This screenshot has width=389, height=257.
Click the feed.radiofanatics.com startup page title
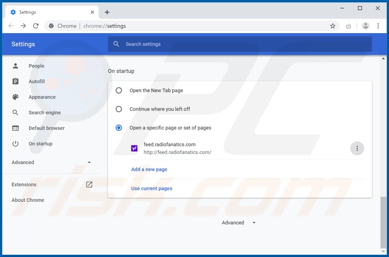(169, 145)
